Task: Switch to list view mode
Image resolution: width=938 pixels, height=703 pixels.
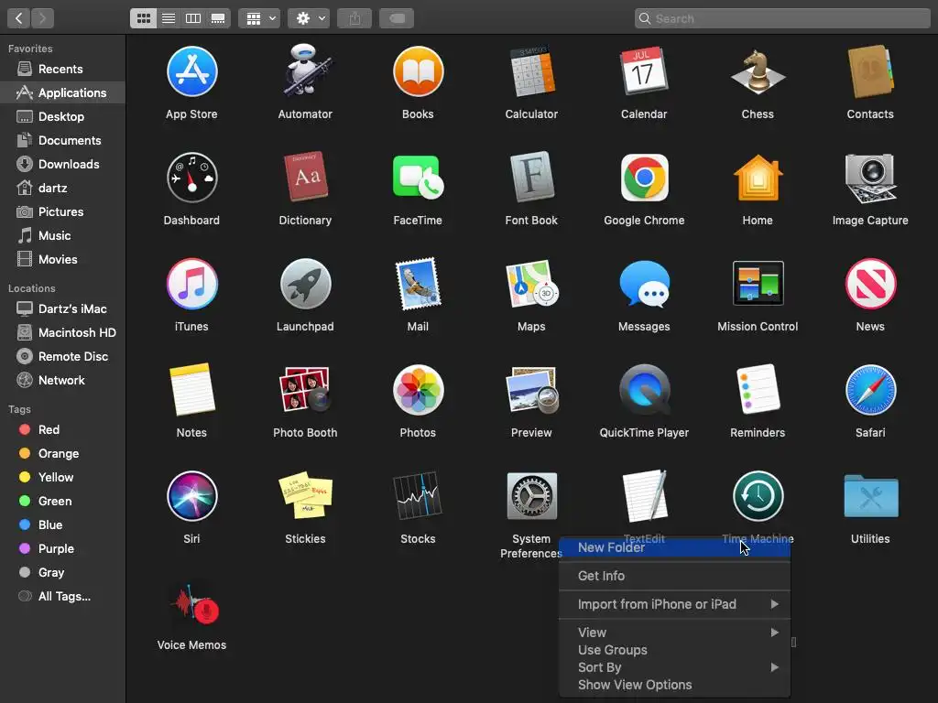Action: point(169,18)
